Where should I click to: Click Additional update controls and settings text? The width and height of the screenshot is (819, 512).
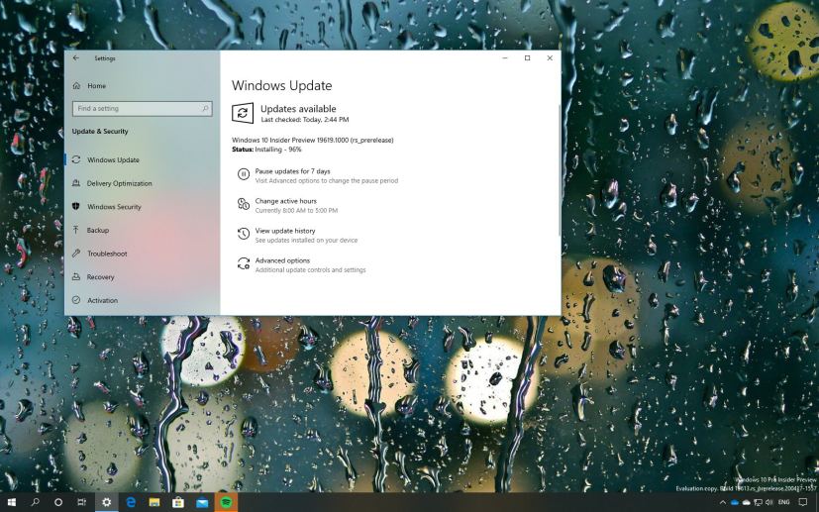[x=310, y=270]
